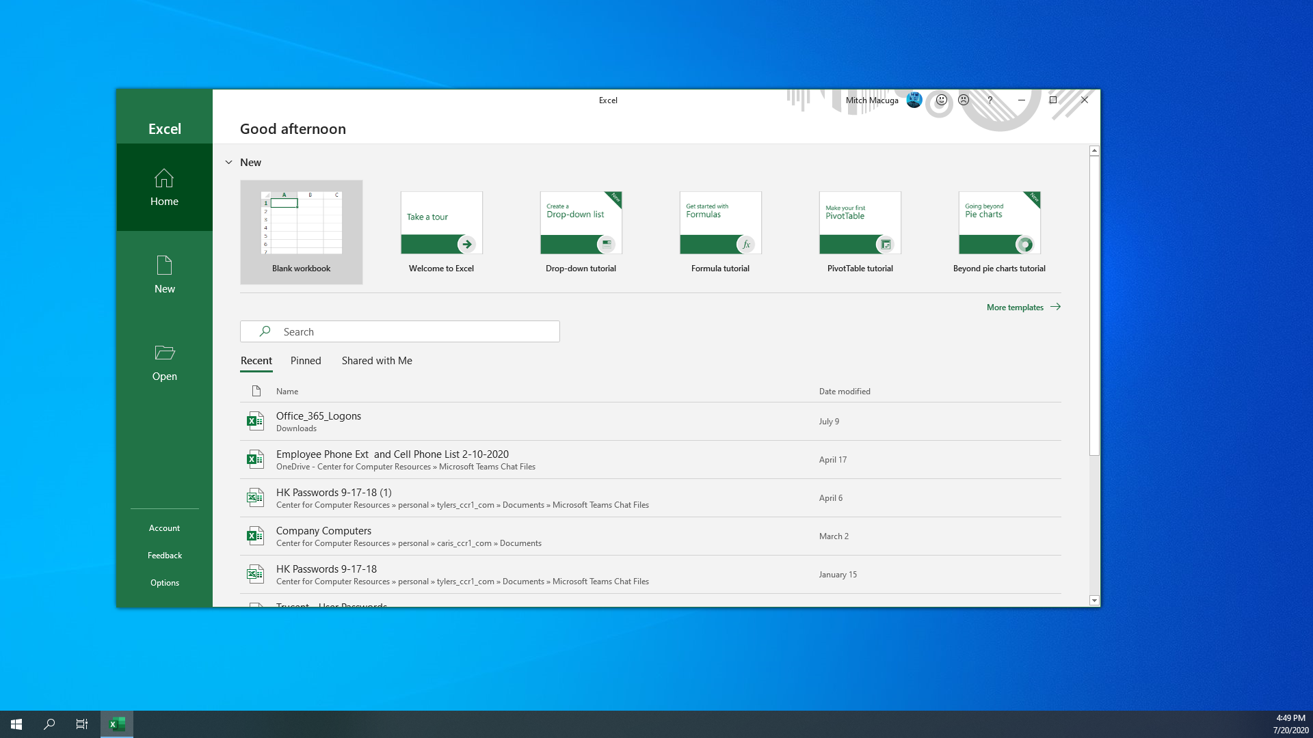Select the Recent tab in file list

point(256,360)
